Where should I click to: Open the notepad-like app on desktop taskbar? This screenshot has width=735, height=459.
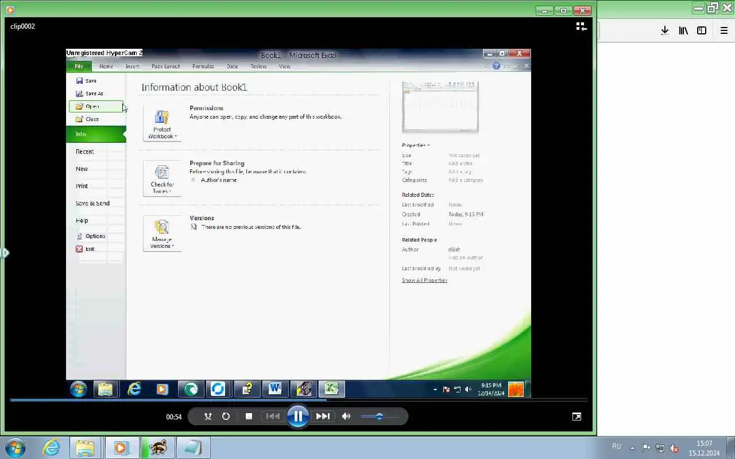point(192,448)
